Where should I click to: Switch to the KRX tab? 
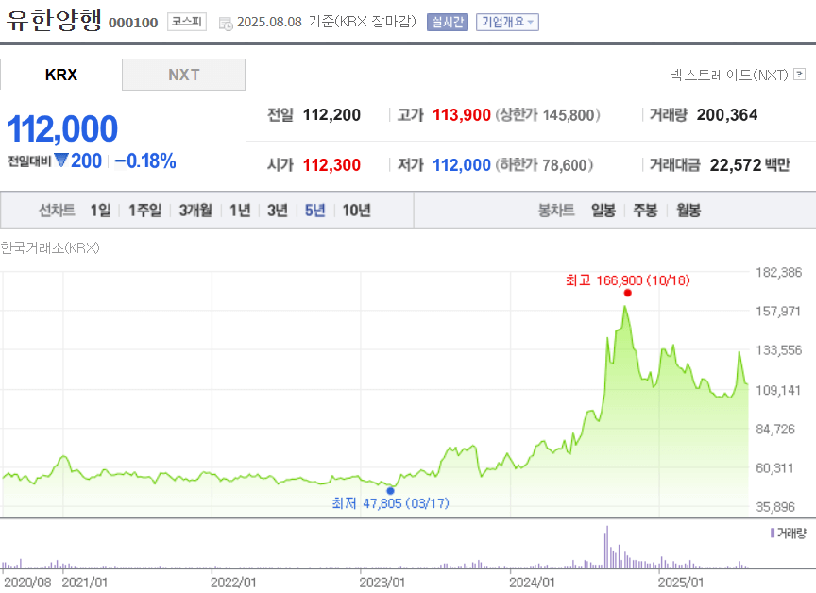[x=60, y=75]
